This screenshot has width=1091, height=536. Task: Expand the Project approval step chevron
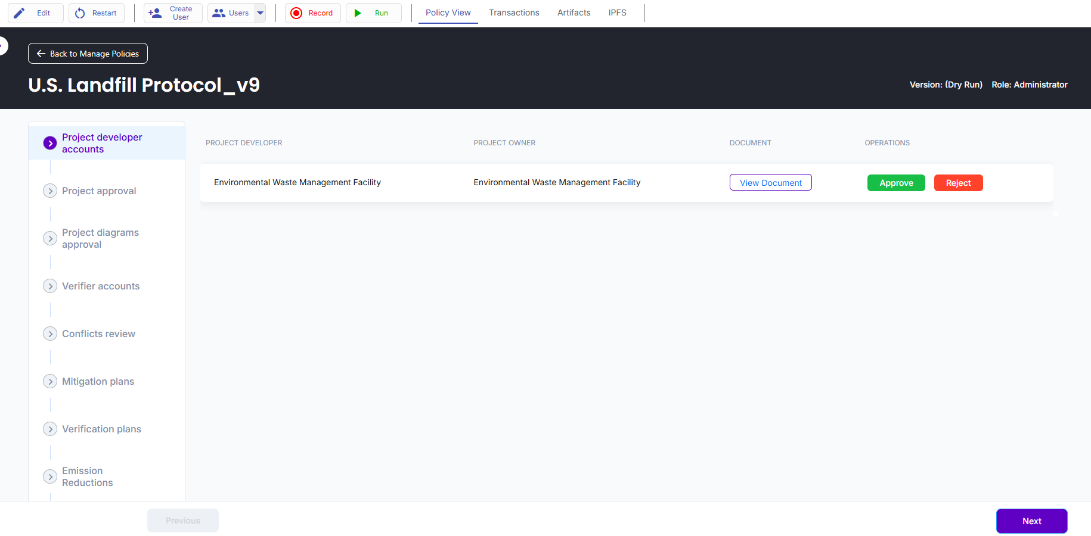pyautogui.click(x=50, y=191)
